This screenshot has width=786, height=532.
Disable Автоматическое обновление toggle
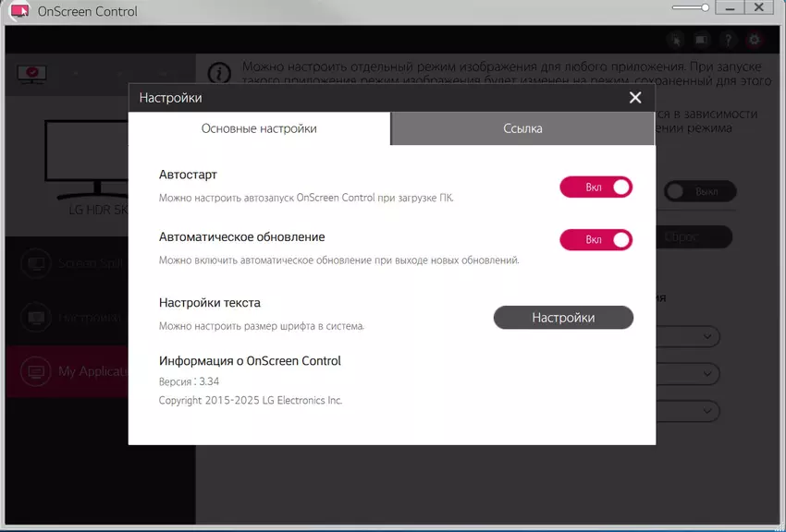tap(596, 240)
